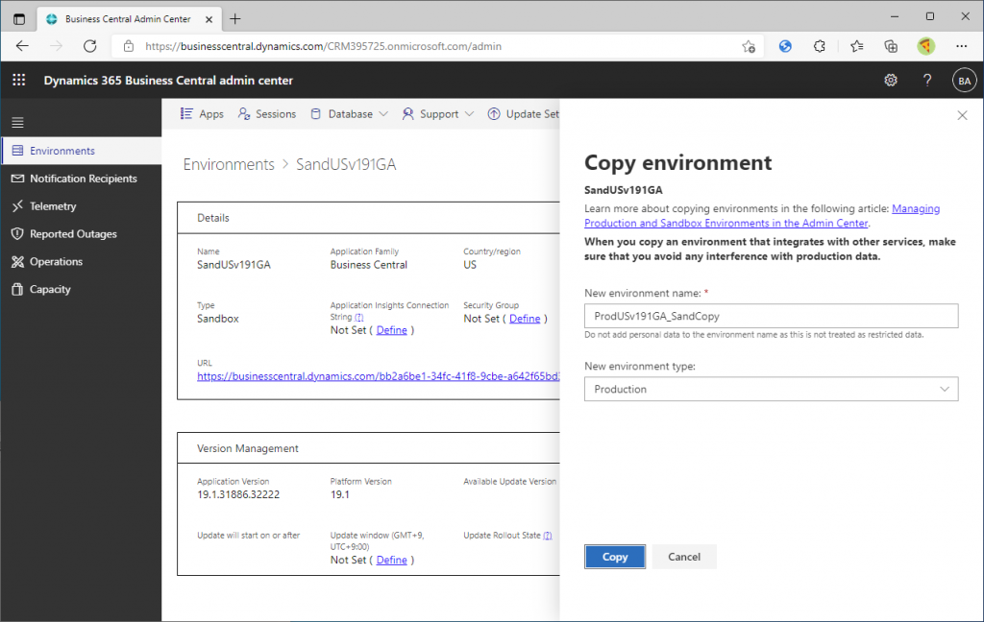The width and height of the screenshot is (984, 622).
Task: Click Define link for Update window
Action: 392,560
